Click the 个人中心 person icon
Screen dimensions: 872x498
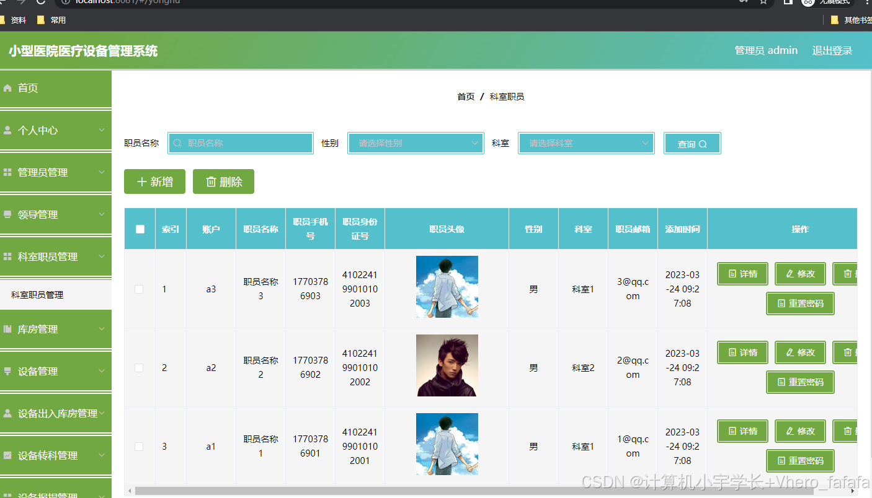click(7, 130)
